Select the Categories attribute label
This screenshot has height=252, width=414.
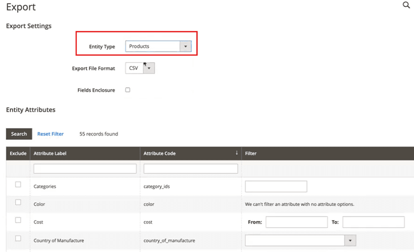pyautogui.click(x=45, y=187)
